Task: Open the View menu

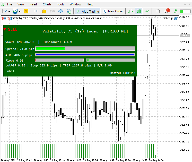Action: pyautogui.click(x=21, y=4)
